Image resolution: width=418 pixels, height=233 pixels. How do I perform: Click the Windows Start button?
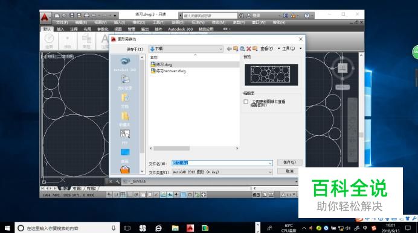(x=7, y=228)
